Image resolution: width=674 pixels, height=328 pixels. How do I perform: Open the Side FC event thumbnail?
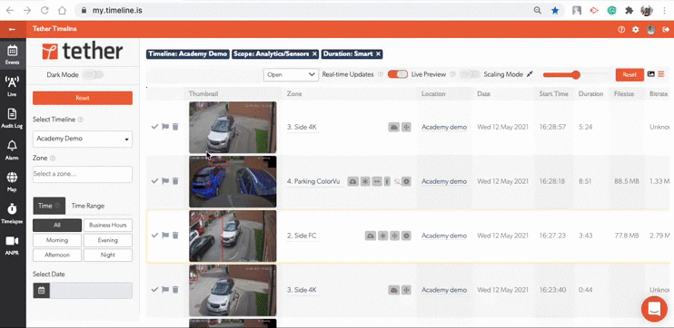point(233,236)
